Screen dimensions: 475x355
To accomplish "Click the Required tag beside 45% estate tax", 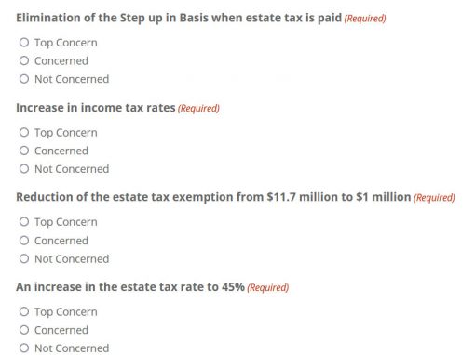I will pos(268,287).
